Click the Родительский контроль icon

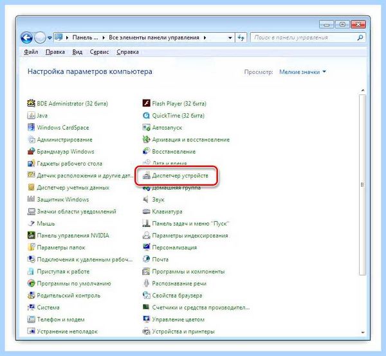31,295
